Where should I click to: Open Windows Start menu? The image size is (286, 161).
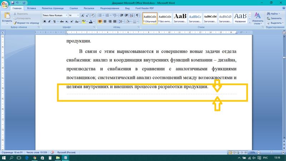point(4,158)
